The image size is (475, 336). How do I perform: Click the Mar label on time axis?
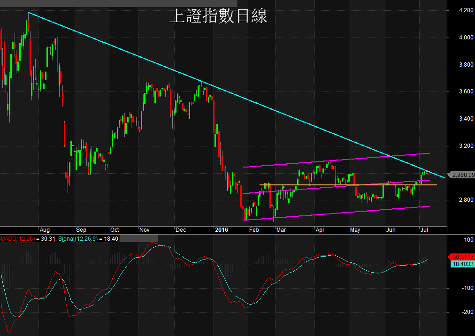tap(281, 230)
